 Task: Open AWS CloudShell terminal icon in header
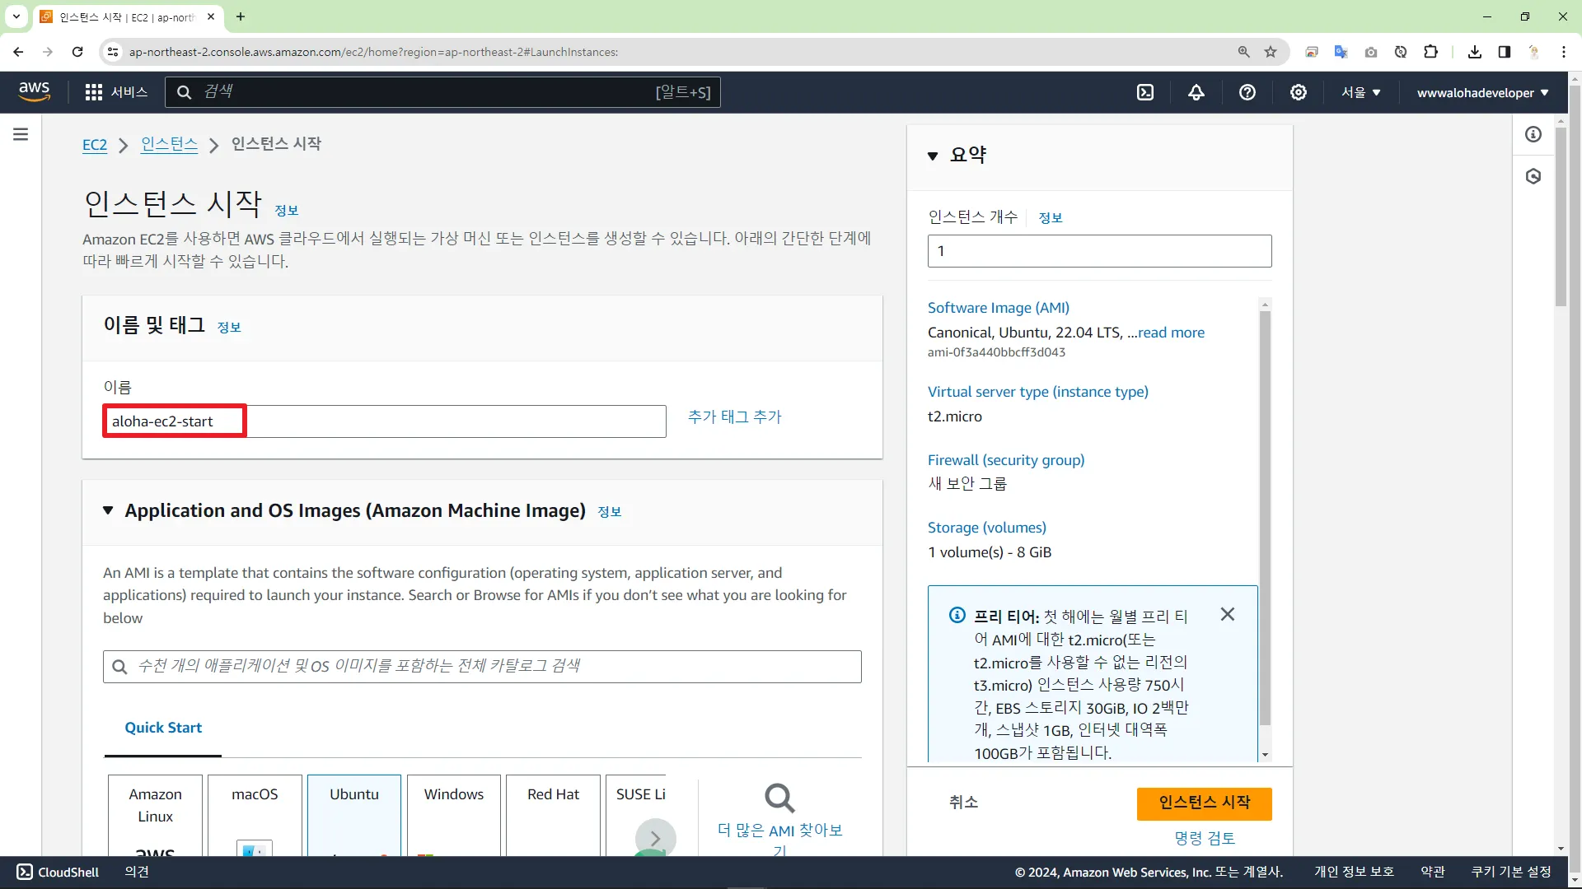tap(1145, 92)
